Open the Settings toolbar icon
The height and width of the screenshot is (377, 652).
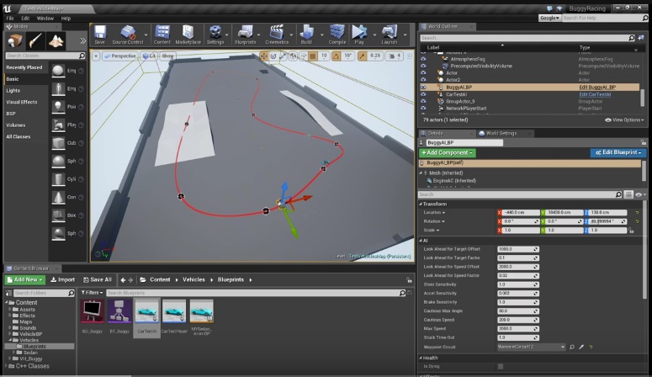coord(215,33)
